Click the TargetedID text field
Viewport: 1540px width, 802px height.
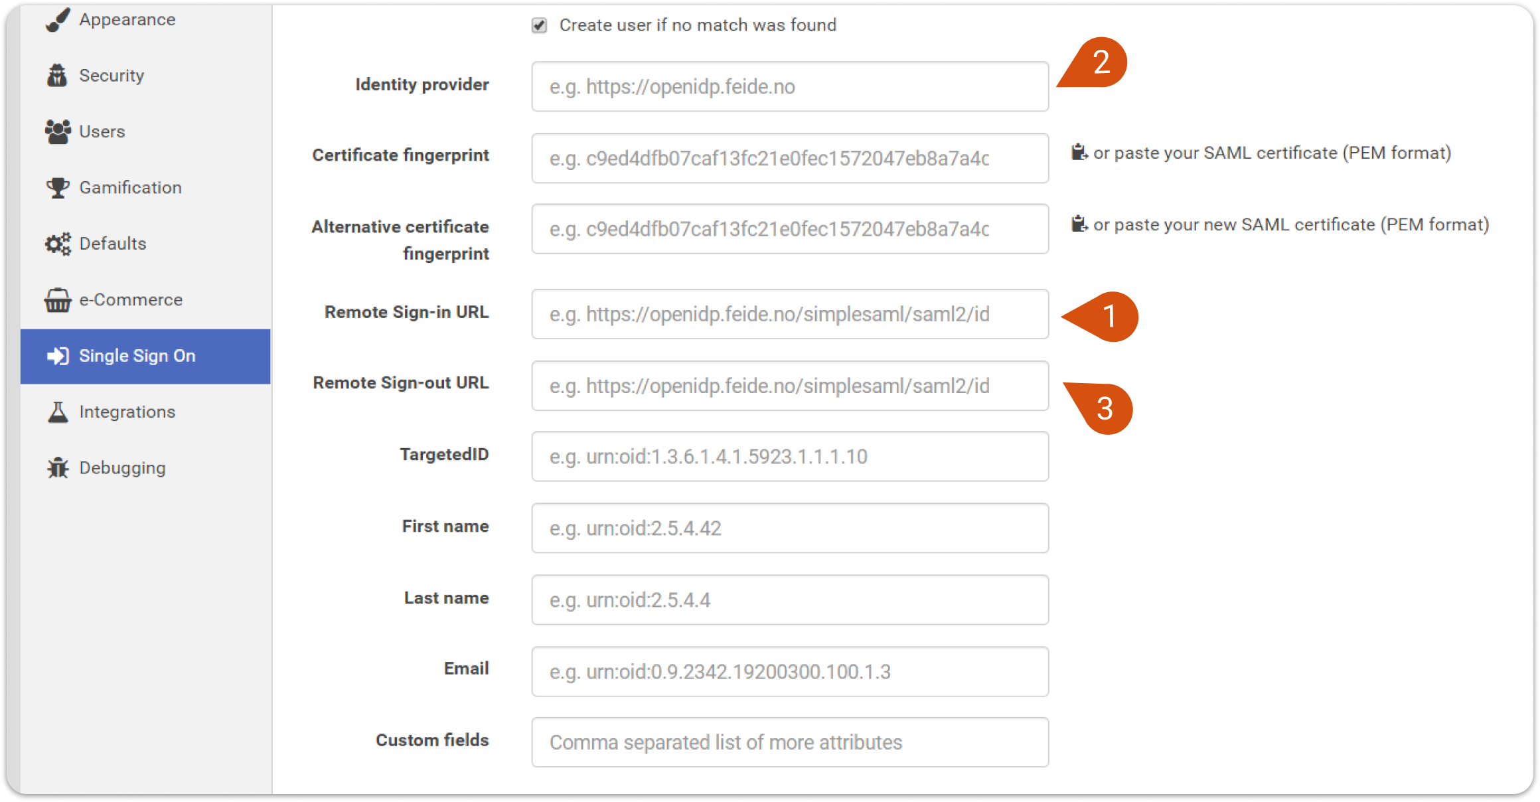pos(790,457)
